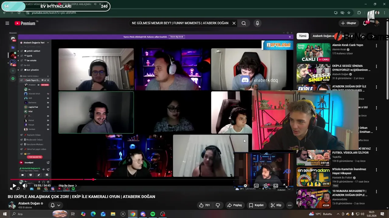Image resolution: width=389 pixels, height=218 pixels.
Task: Open Microsoft Edge from the taskbar
Action: click(x=93, y=214)
